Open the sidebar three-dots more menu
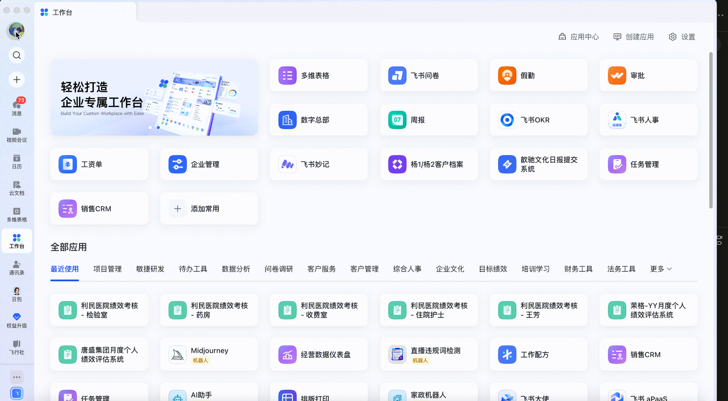Viewport: 728px width, 401px height. pyautogui.click(x=17, y=377)
